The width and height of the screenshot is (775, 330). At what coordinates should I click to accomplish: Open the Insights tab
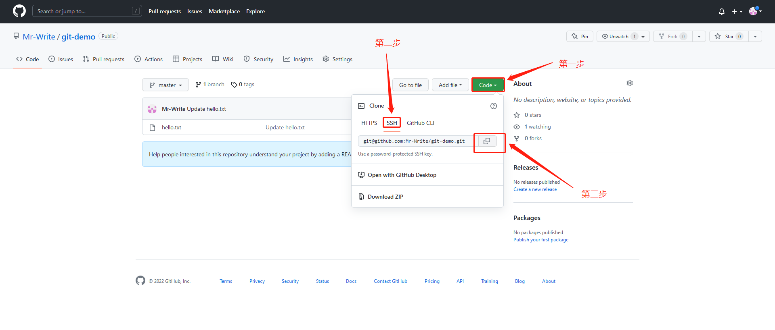click(x=298, y=59)
